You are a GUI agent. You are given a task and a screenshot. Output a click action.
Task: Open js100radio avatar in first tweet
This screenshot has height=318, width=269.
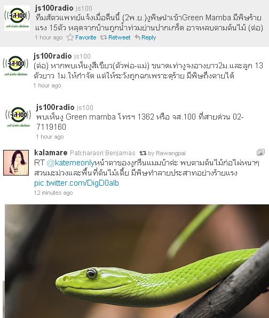pyautogui.click(x=17, y=18)
